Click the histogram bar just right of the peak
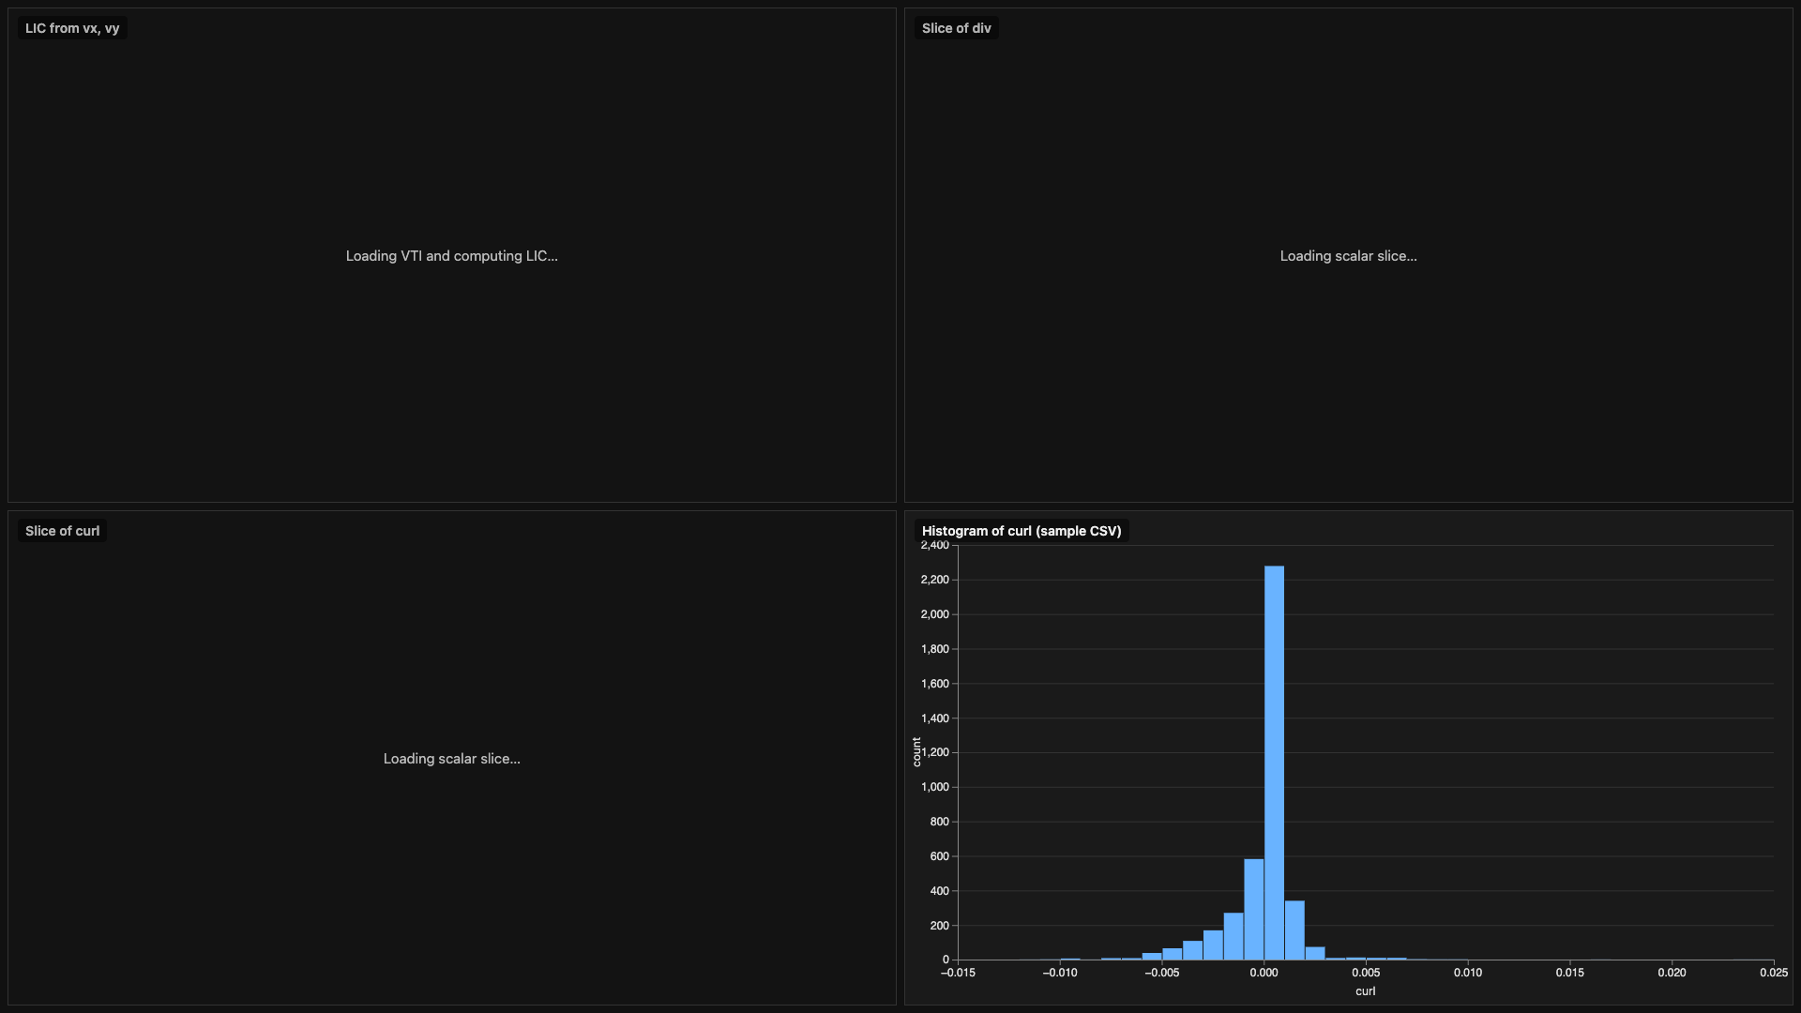The width and height of the screenshot is (1801, 1013). [x=1294, y=930]
